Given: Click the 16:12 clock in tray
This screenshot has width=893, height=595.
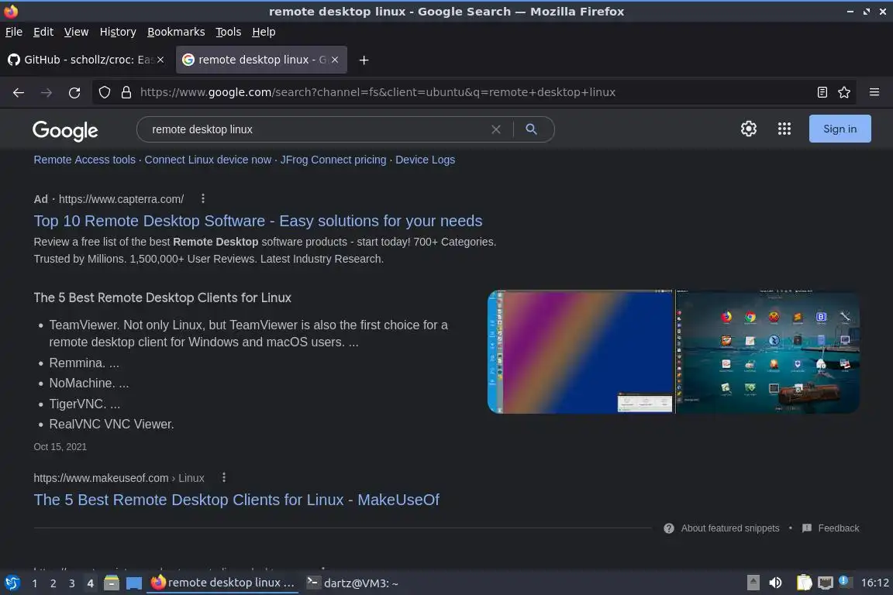Looking at the screenshot, I should (874, 583).
